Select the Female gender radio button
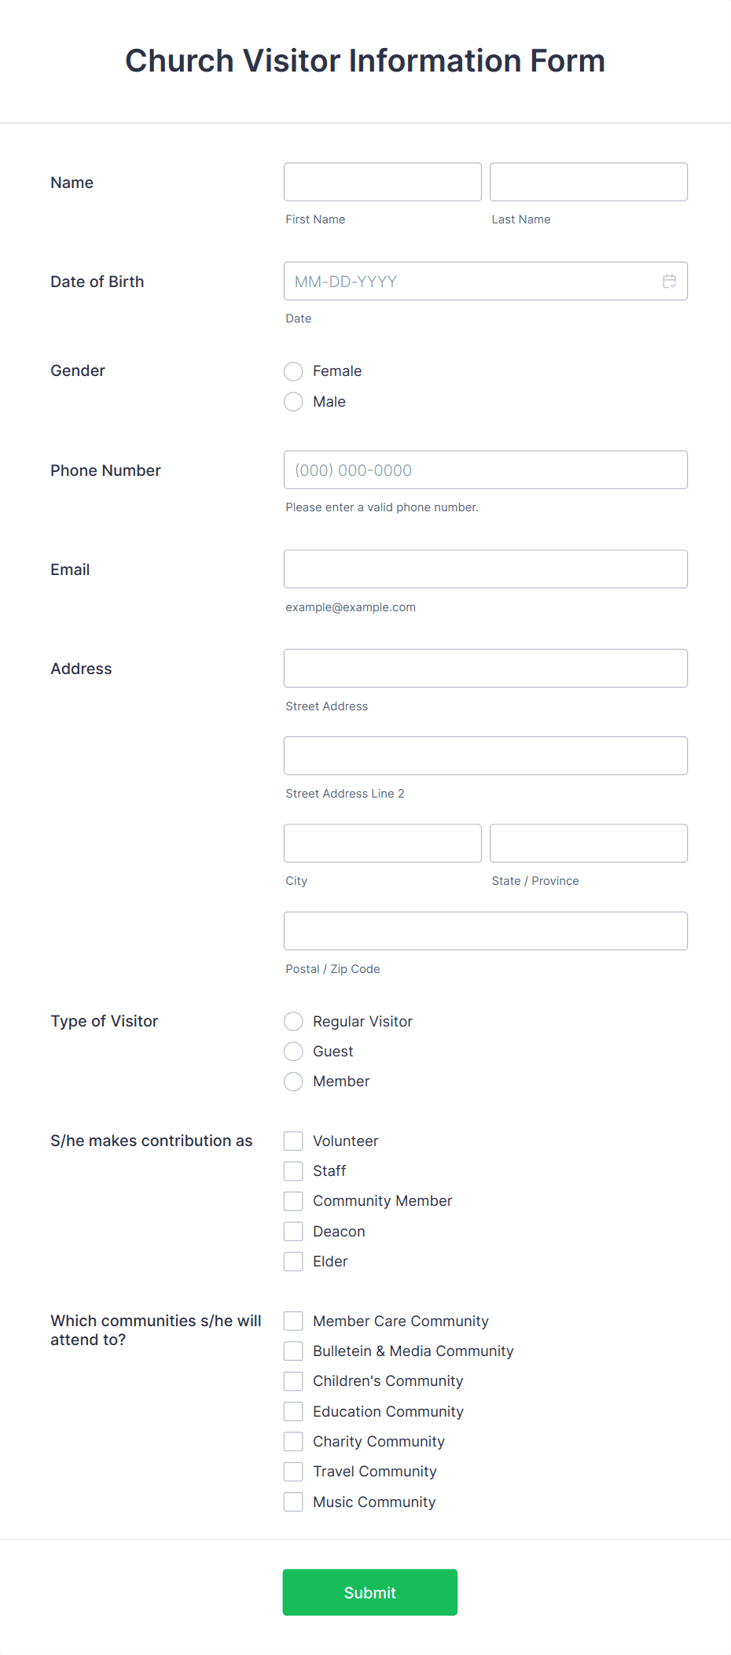Image resolution: width=731 pixels, height=1655 pixels. click(x=293, y=370)
